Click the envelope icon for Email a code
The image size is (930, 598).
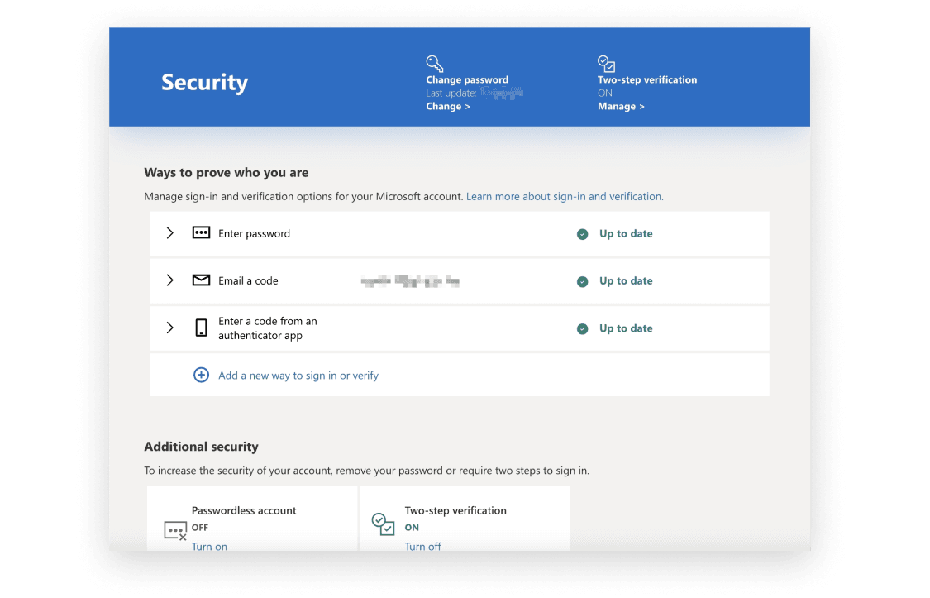click(201, 280)
